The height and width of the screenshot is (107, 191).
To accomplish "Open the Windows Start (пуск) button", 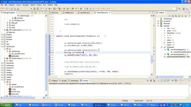I will (x=7, y=105).
